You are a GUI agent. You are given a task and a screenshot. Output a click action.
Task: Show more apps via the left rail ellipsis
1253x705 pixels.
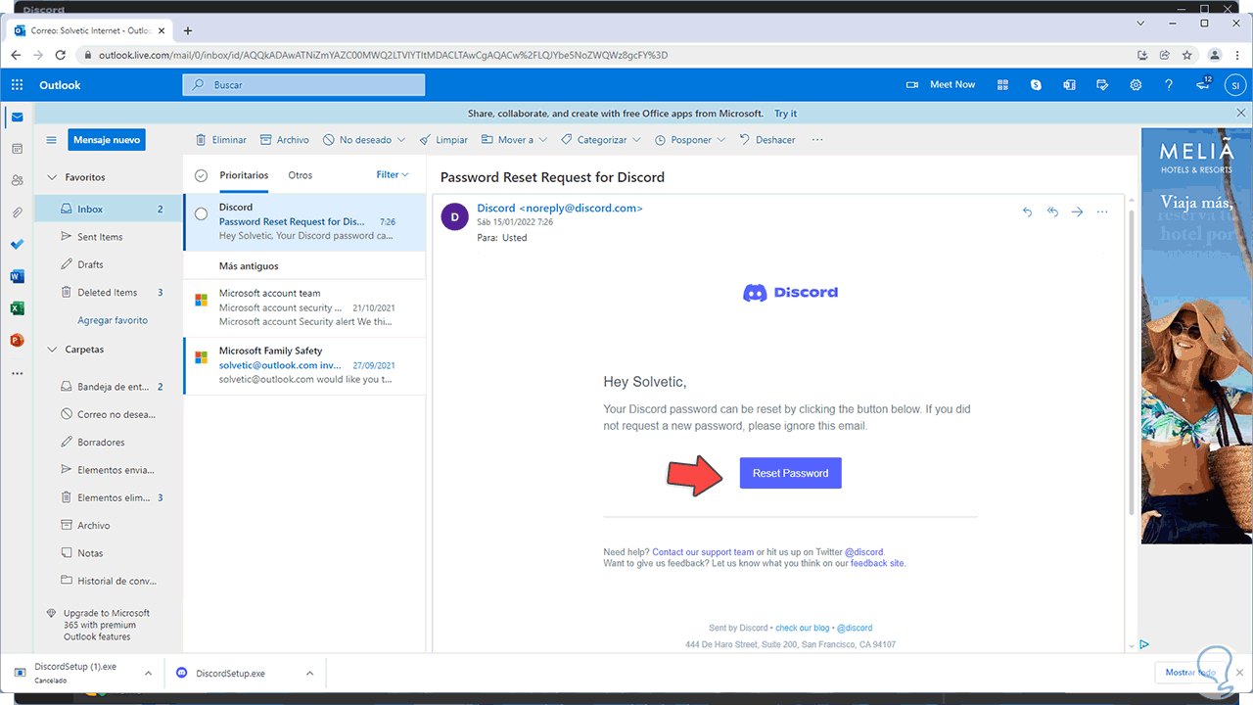17,373
